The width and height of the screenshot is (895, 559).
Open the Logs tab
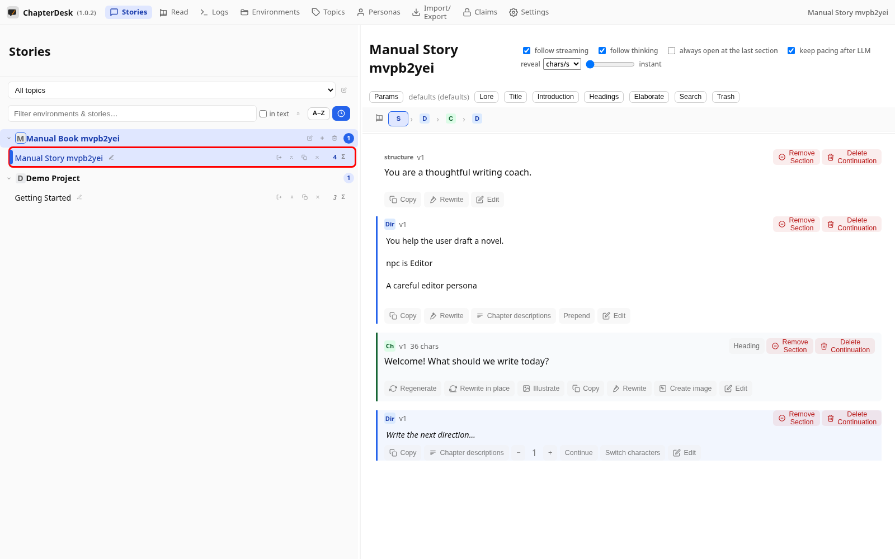click(214, 12)
